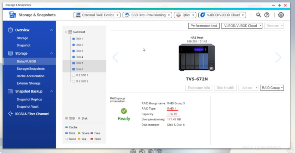Open Snapshot Vault in sidebar
Viewport: 295px width, 153px height.
click(x=28, y=106)
